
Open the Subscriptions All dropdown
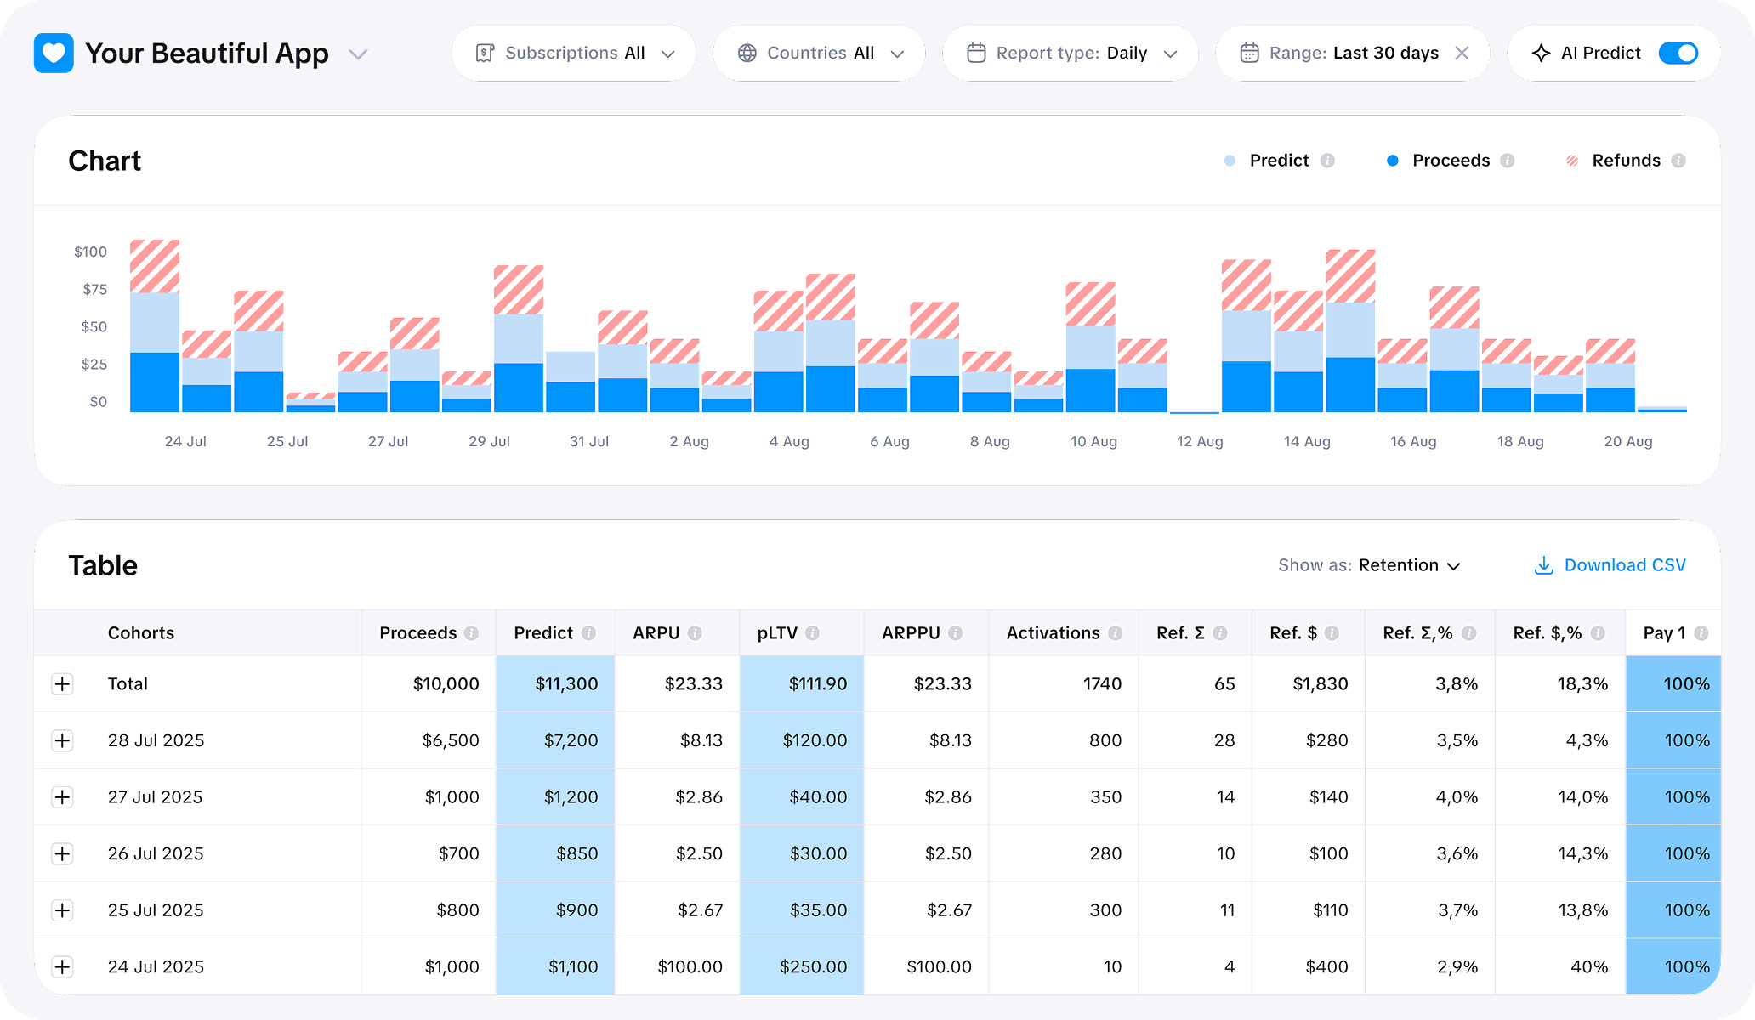573,53
